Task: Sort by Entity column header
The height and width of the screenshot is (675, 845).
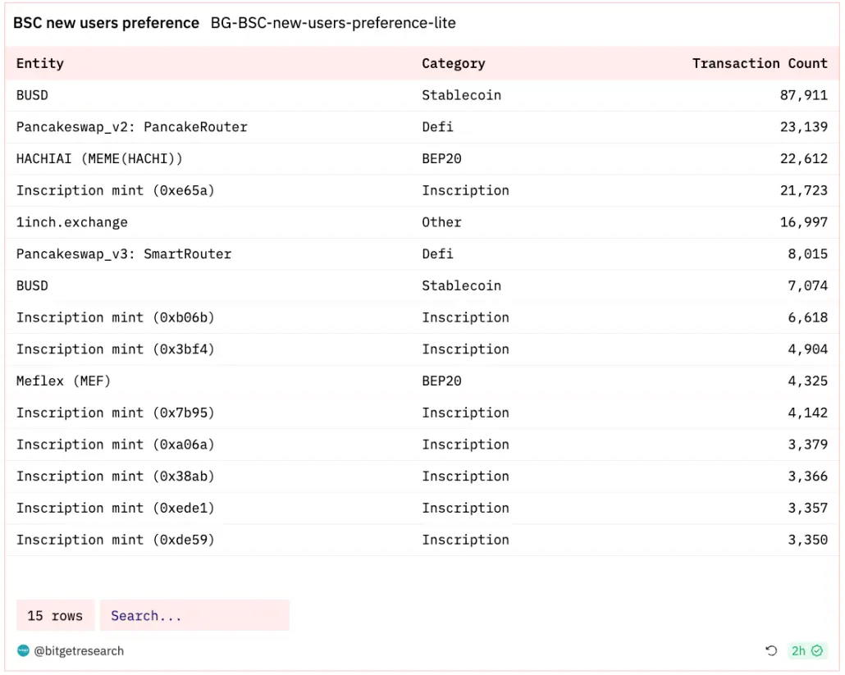Action: [x=40, y=63]
